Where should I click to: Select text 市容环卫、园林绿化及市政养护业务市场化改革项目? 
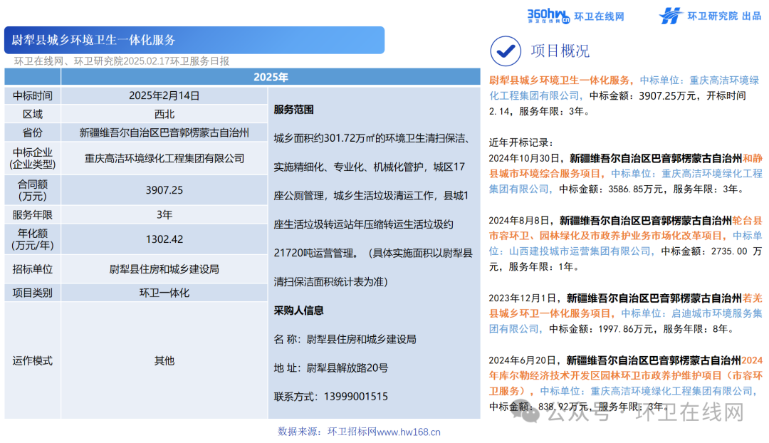(606, 236)
